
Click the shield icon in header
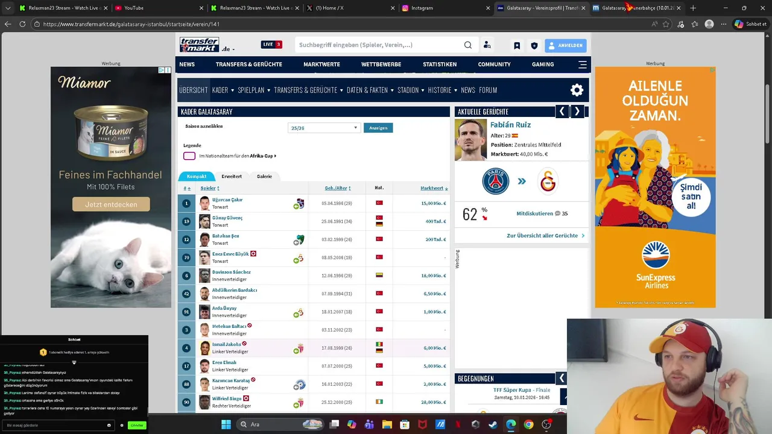point(534,46)
